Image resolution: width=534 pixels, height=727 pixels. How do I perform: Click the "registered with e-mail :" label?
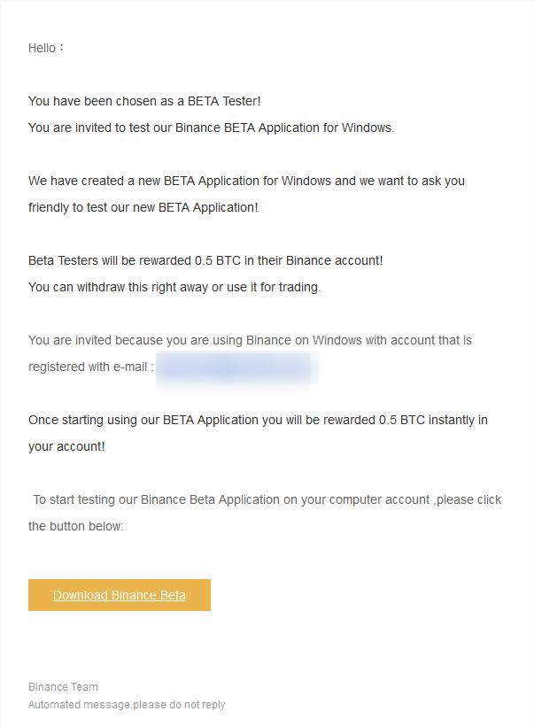(x=91, y=367)
